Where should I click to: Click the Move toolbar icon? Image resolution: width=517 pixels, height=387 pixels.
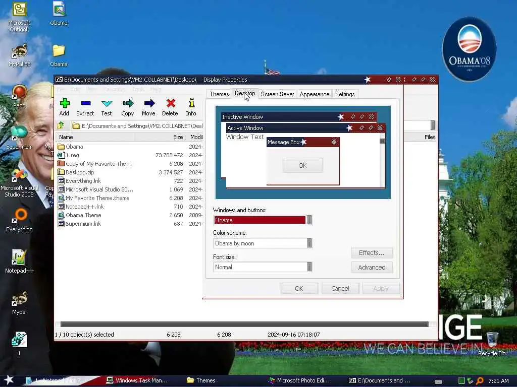pyautogui.click(x=149, y=103)
